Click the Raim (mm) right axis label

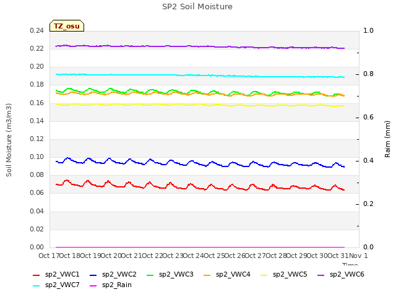tap(387, 139)
